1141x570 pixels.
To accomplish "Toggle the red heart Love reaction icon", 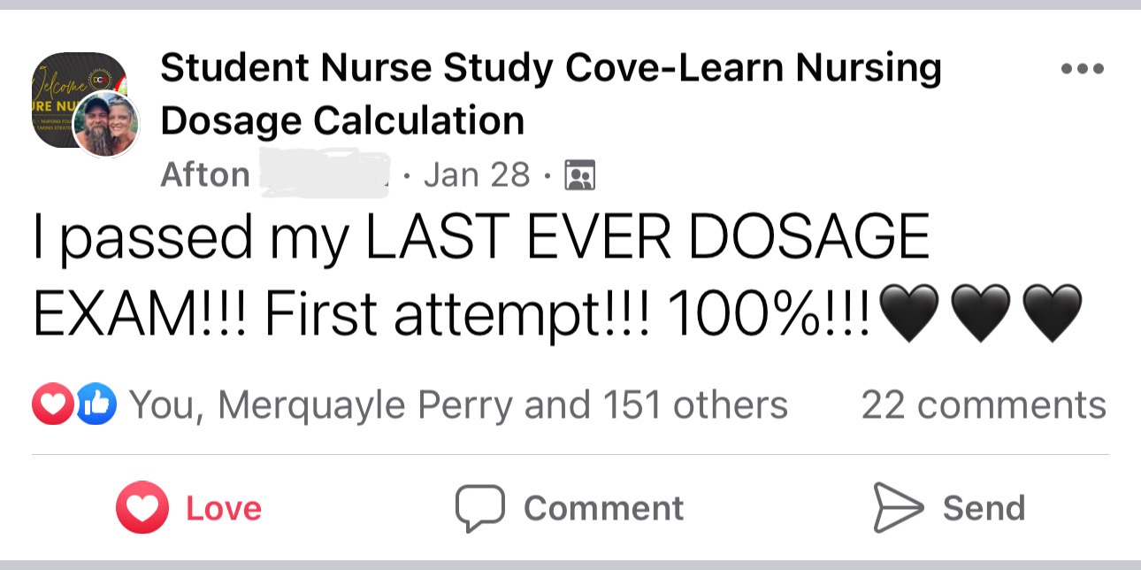I will (142, 508).
